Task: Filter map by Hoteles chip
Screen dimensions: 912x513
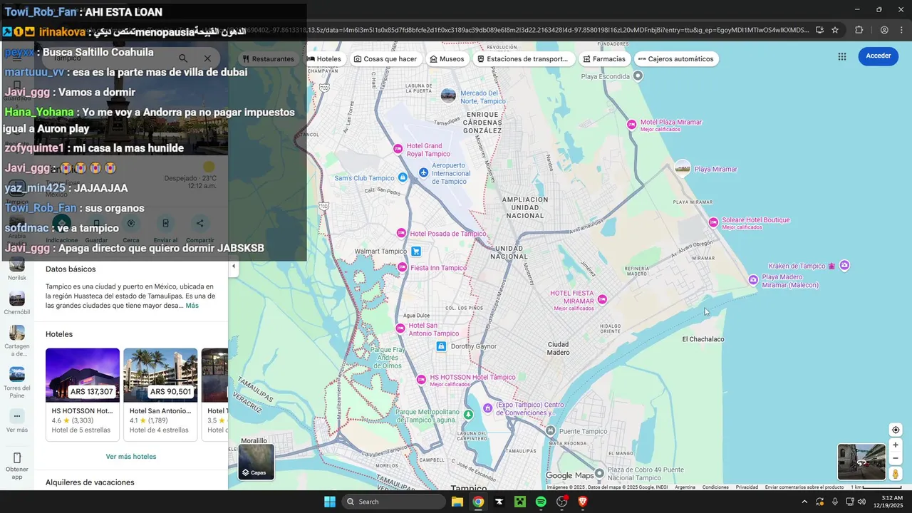Action: tap(324, 59)
